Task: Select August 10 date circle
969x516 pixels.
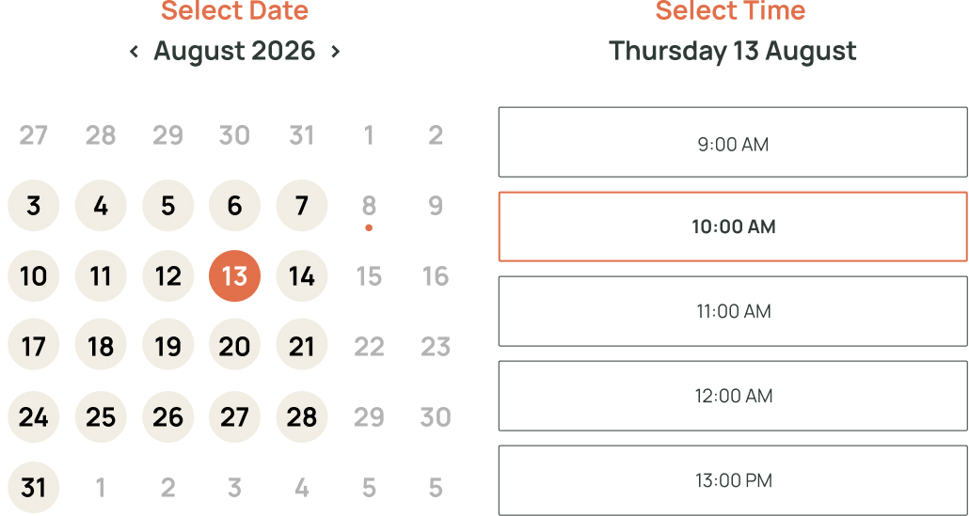Action: pos(33,276)
